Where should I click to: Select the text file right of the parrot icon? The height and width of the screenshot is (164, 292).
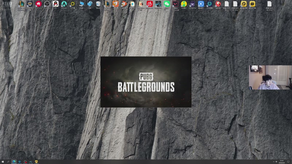coord(227,4)
